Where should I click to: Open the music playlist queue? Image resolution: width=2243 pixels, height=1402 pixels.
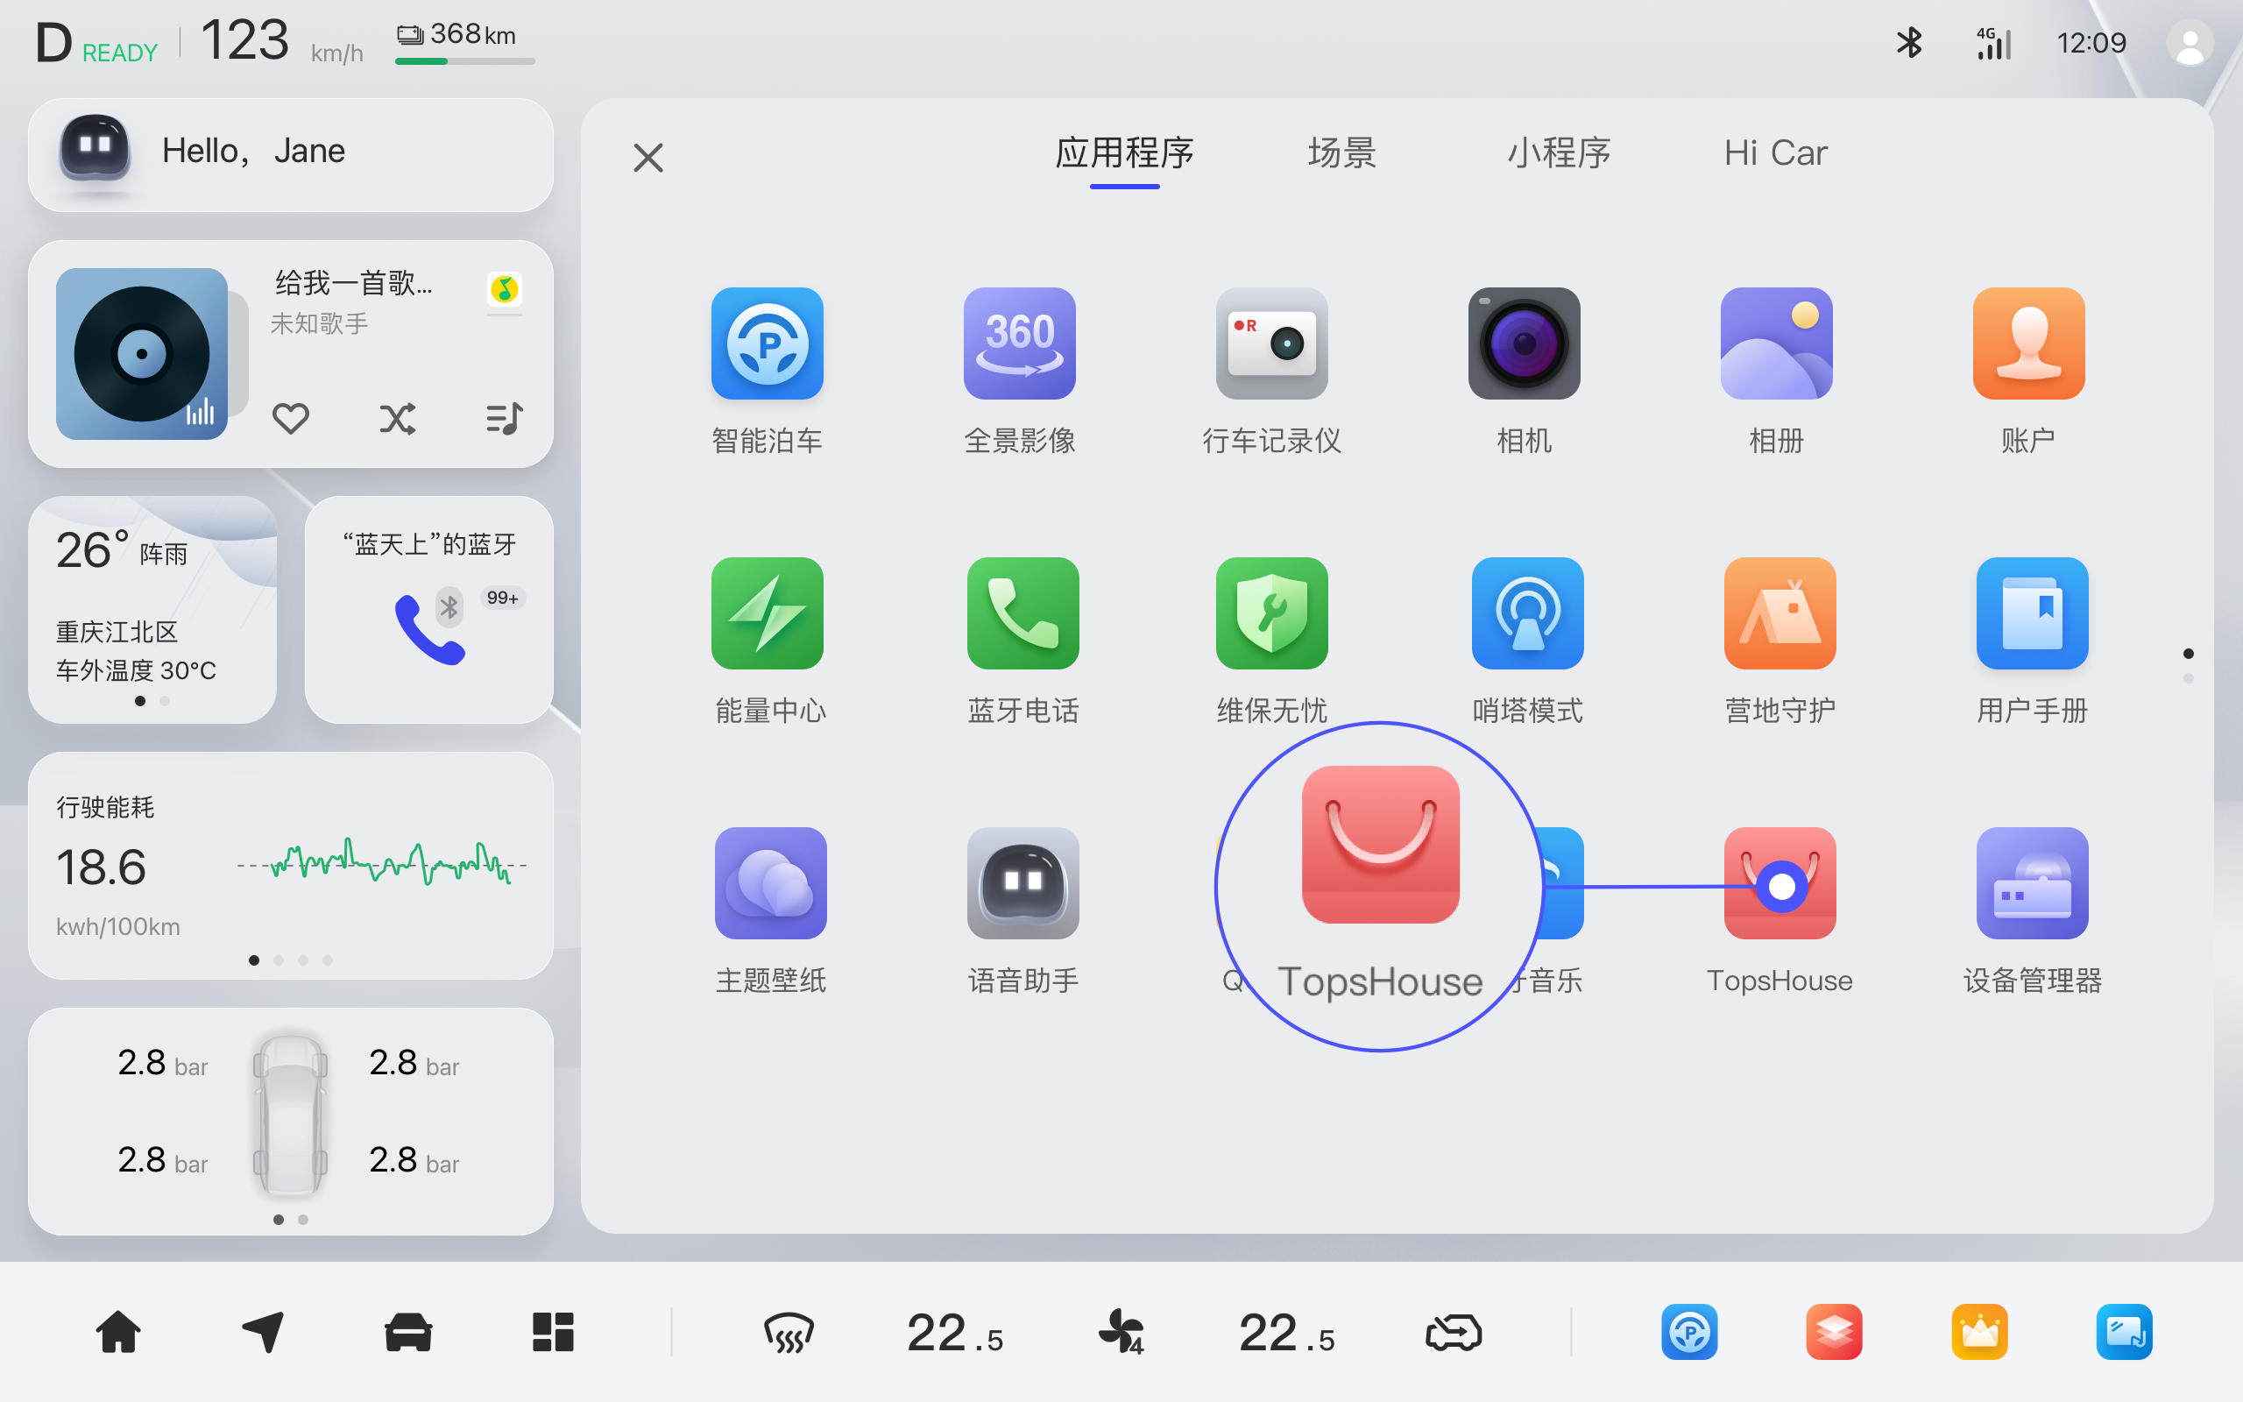click(504, 418)
